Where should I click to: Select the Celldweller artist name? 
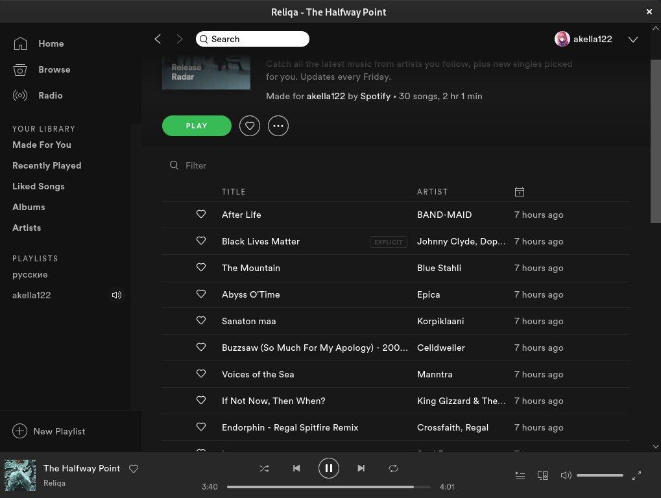[x=441, y=348]
